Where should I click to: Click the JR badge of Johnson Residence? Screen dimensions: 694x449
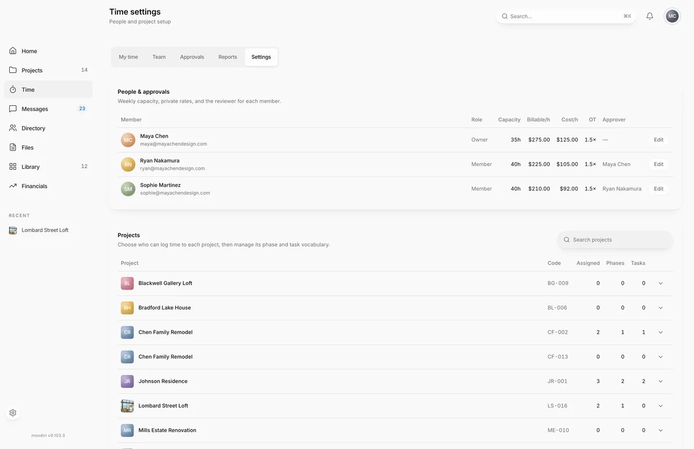click(127, 381)
